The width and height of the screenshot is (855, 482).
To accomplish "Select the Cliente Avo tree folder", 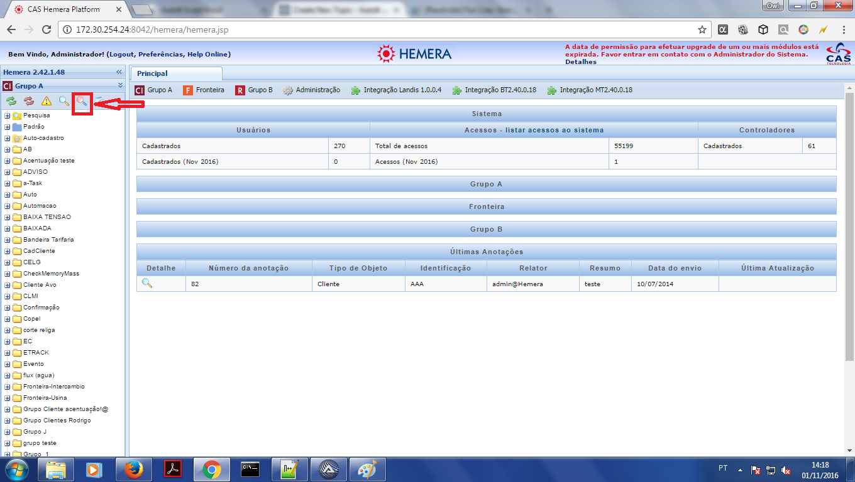I will 41,285.
